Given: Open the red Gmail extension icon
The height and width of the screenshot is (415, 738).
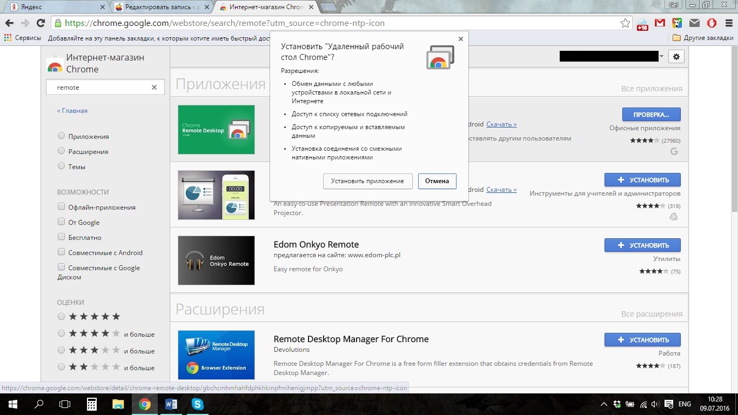Looking at the screenshot, I should coord(660,23).
